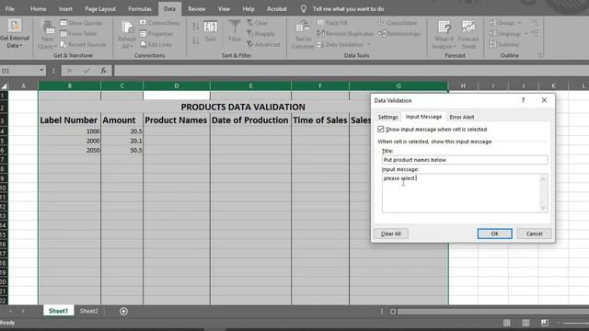Click Data Validation ribbon command
Viewport: 589px width, 331px height.
pyautogui.click(x=341, y=44)
